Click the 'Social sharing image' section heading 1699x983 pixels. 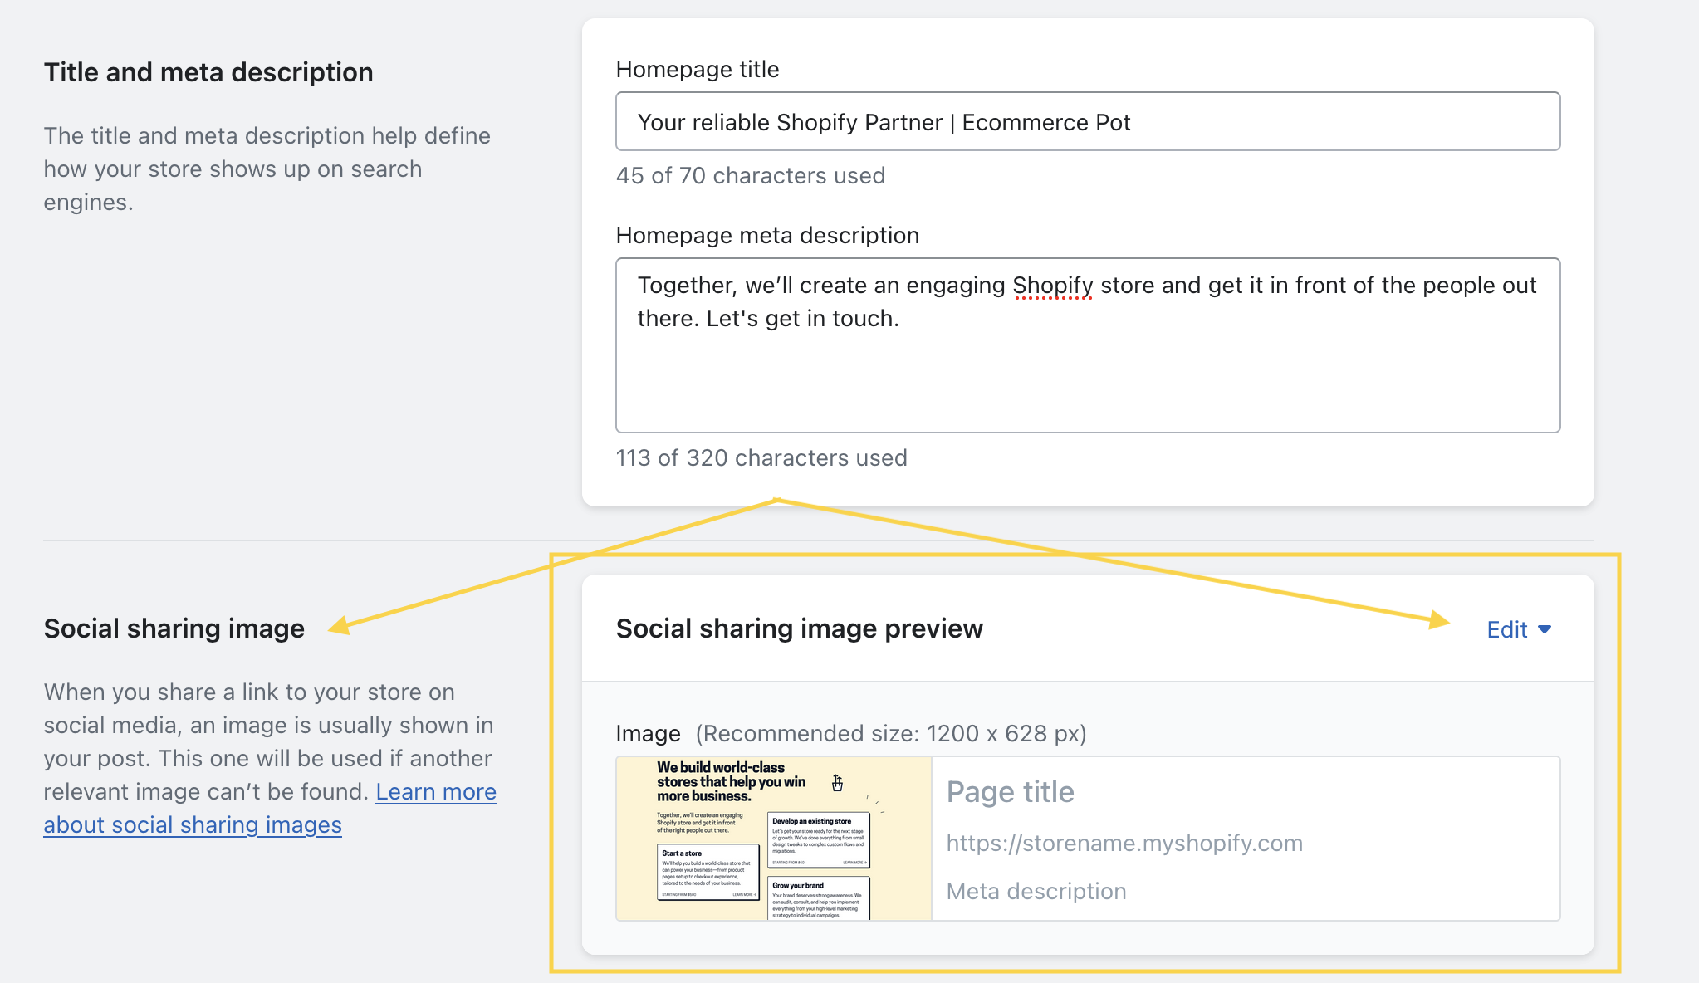(x=174, y=629)
